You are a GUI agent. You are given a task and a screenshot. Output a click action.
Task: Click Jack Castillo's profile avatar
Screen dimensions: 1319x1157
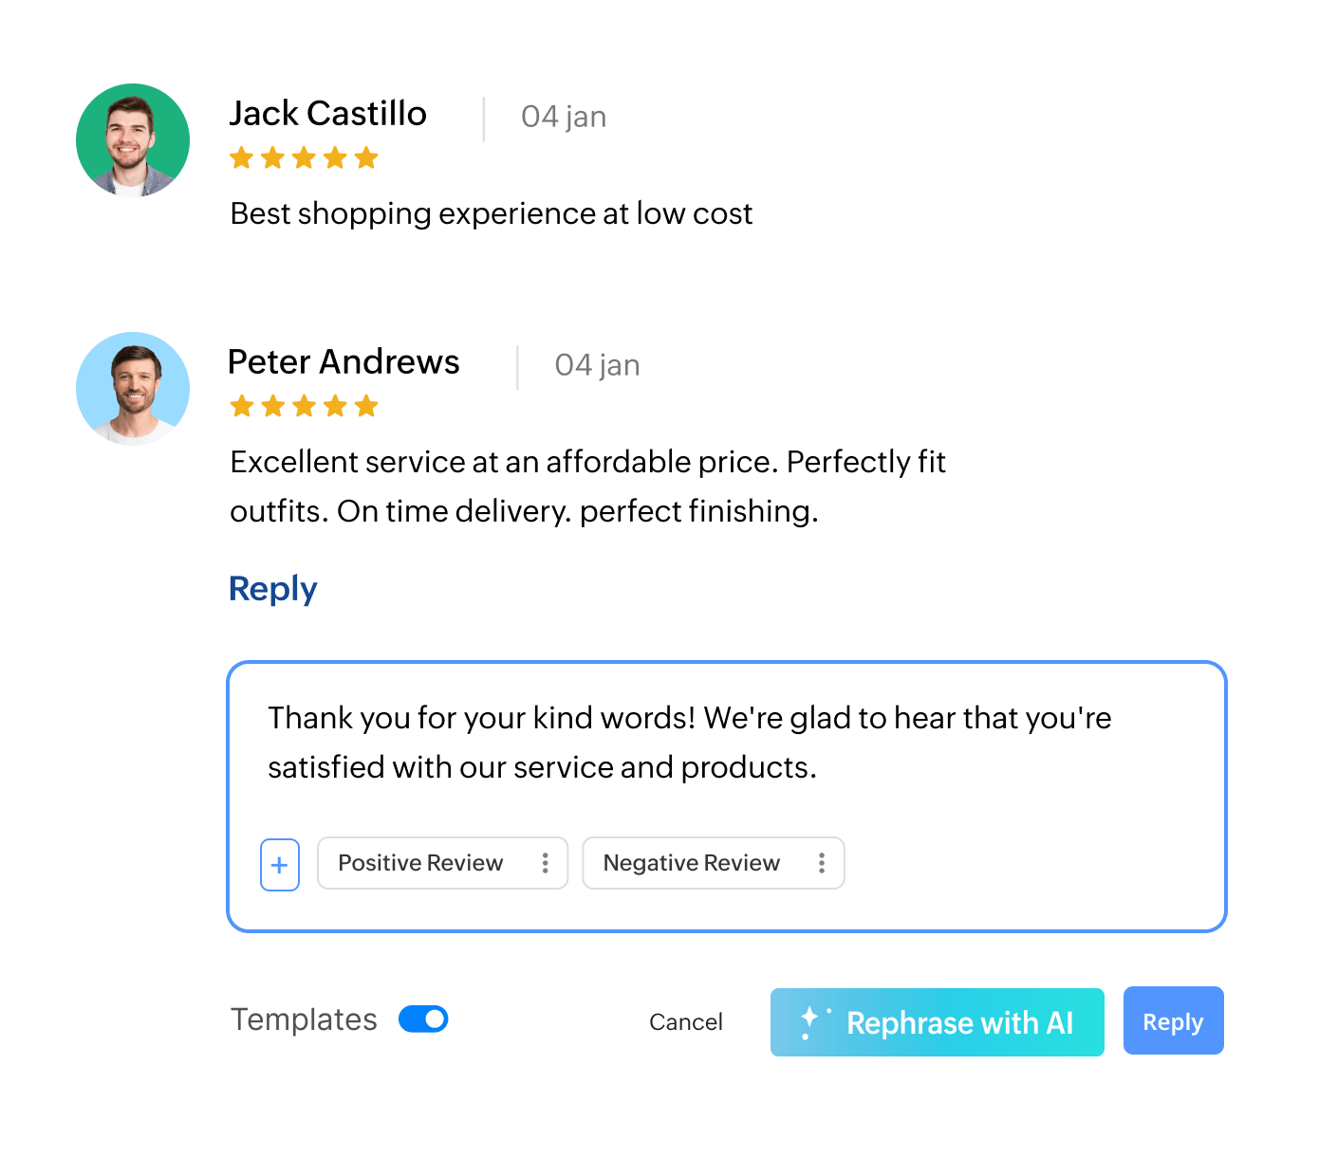click(x=133, y=139)
